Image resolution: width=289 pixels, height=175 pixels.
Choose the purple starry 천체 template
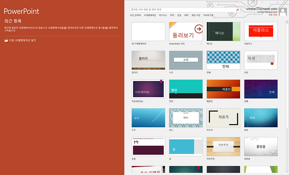pyautogui.click(x=261, y=89)
